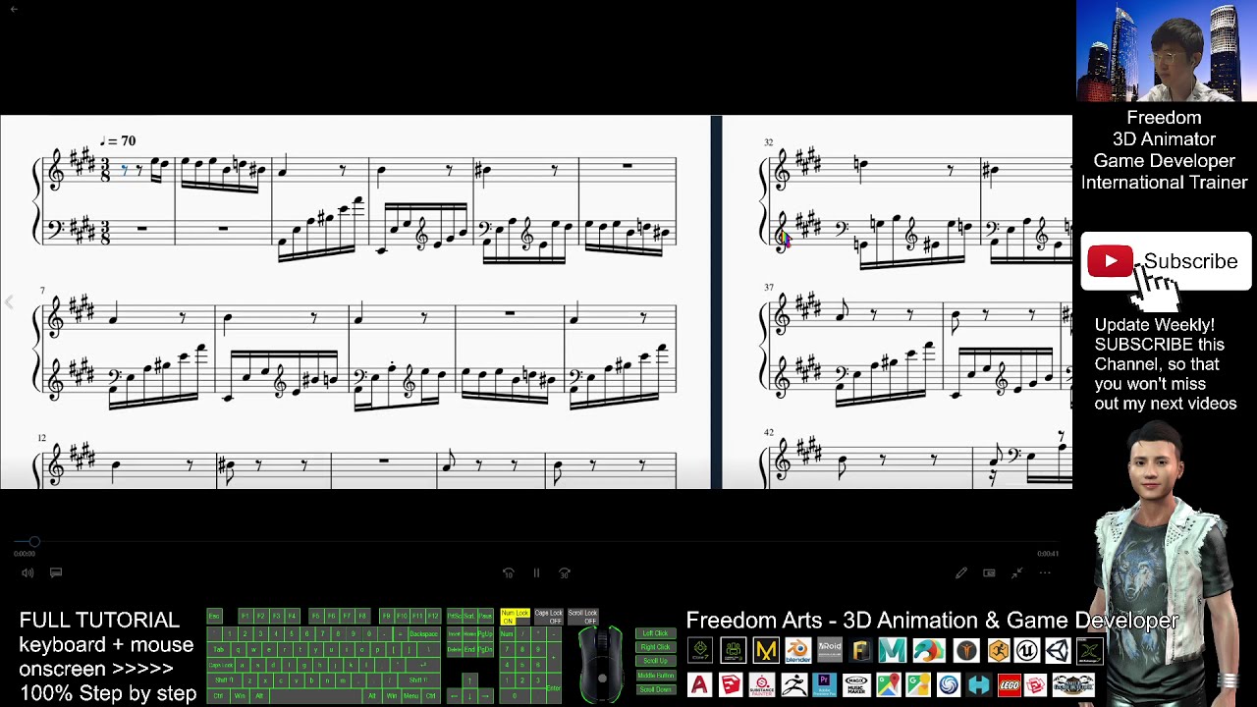Click the yellow MX logo icon
Viewport: 1257px width, 707px height.
[766, 650]
